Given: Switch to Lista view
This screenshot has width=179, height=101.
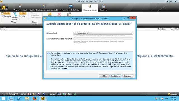Looking at the screenshot, I should pos(22,16).
